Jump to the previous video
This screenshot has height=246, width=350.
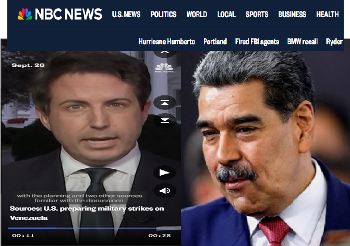pyautogui.click(x=164, y=103)
